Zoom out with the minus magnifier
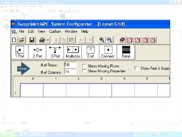Screen dimensions: 182x137 click(109, 40)
